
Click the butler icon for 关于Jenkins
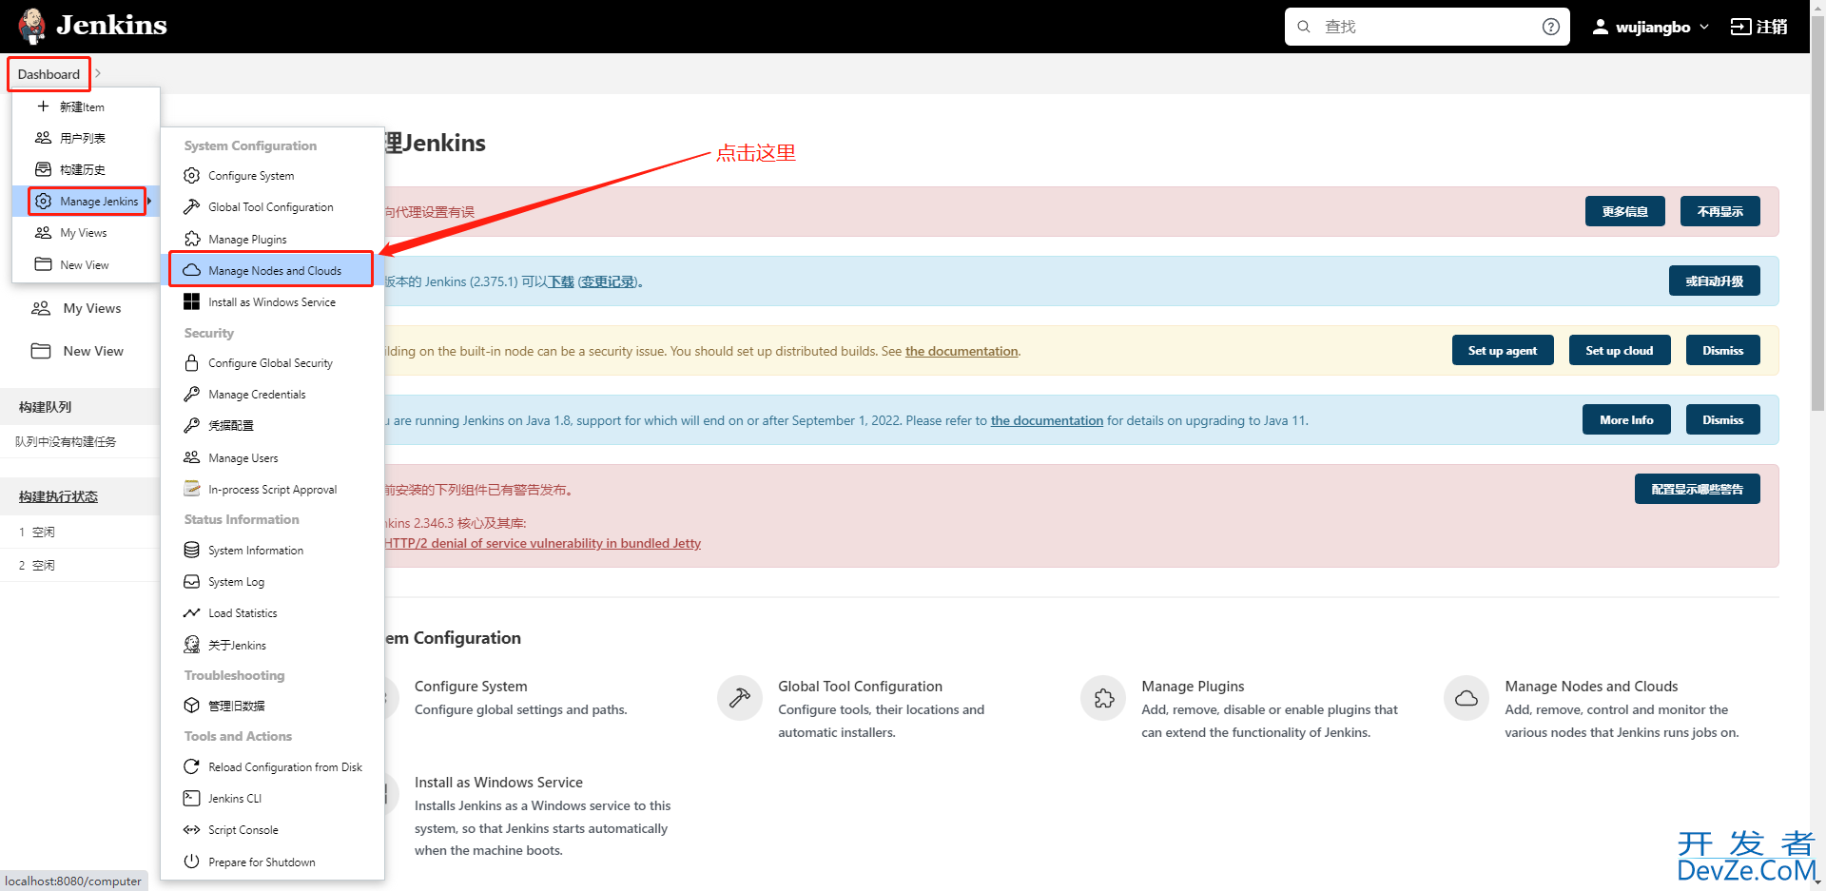(x=191, y=645)
